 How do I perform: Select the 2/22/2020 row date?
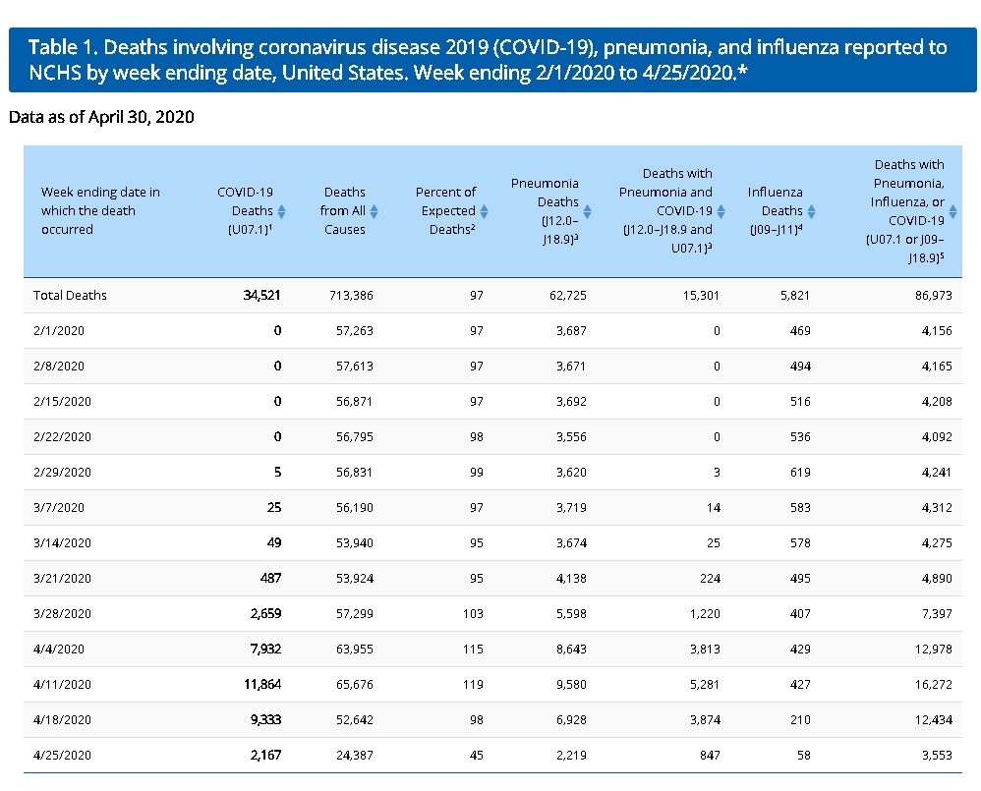click(x=62, y=436)
